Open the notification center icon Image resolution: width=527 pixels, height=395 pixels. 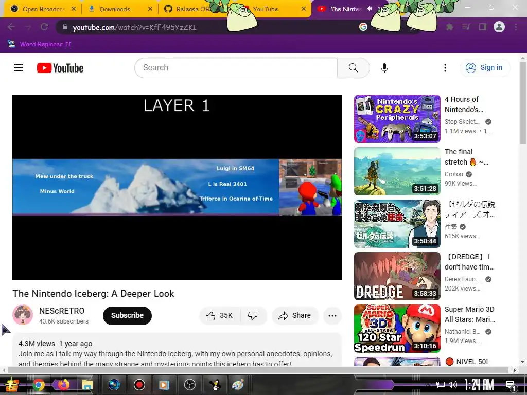click(511, 385)
